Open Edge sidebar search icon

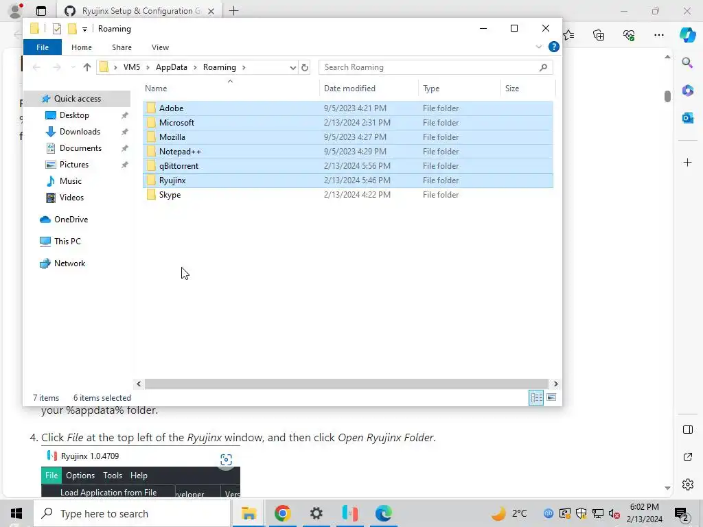coord(687,62)
